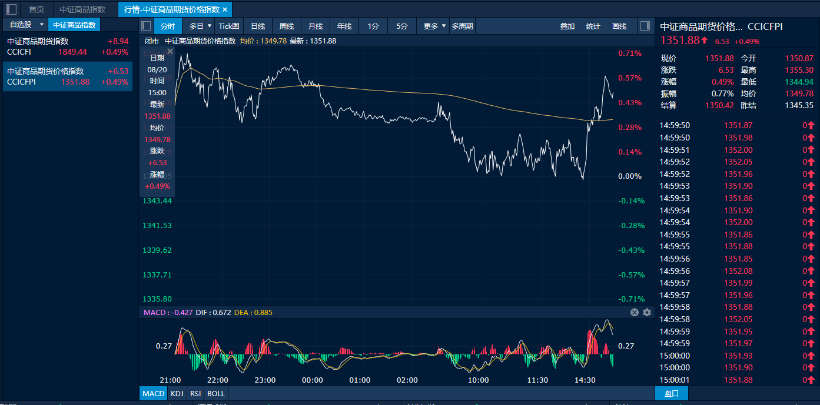Open the 中证商品指数 top tab
Viewport: 820px width, 405px height.
82,9
